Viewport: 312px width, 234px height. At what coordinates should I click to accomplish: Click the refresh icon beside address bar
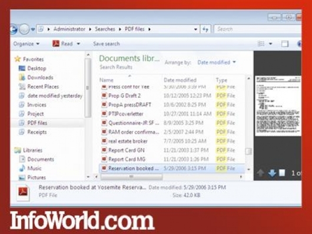(x=205, y=29)
